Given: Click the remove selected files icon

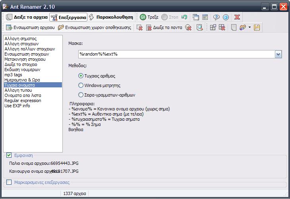Looking at the screenshot, I should [139, 27].
